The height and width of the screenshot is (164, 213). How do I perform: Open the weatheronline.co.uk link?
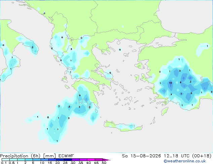coord(184,161)
